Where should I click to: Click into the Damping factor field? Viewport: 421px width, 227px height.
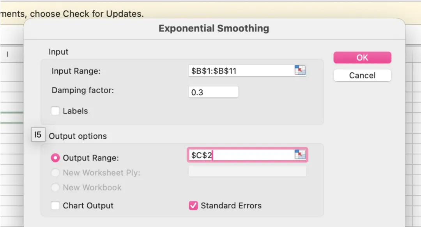[x=213, y=93]
